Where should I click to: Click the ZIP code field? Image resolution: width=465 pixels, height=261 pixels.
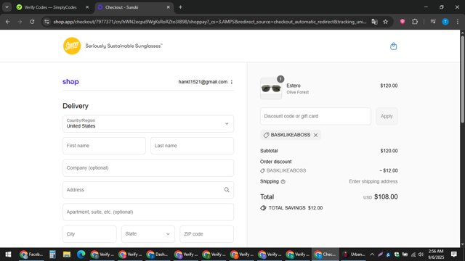tap(206, 234)
